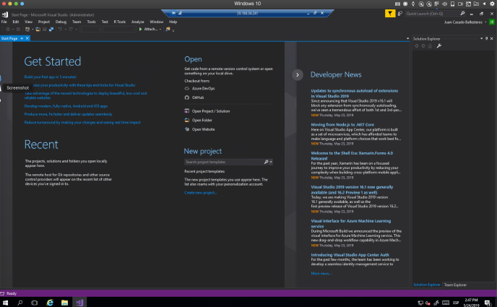Click the Save toolbar icon
This screenshot has height=307, width=497.
click(44, 29)
